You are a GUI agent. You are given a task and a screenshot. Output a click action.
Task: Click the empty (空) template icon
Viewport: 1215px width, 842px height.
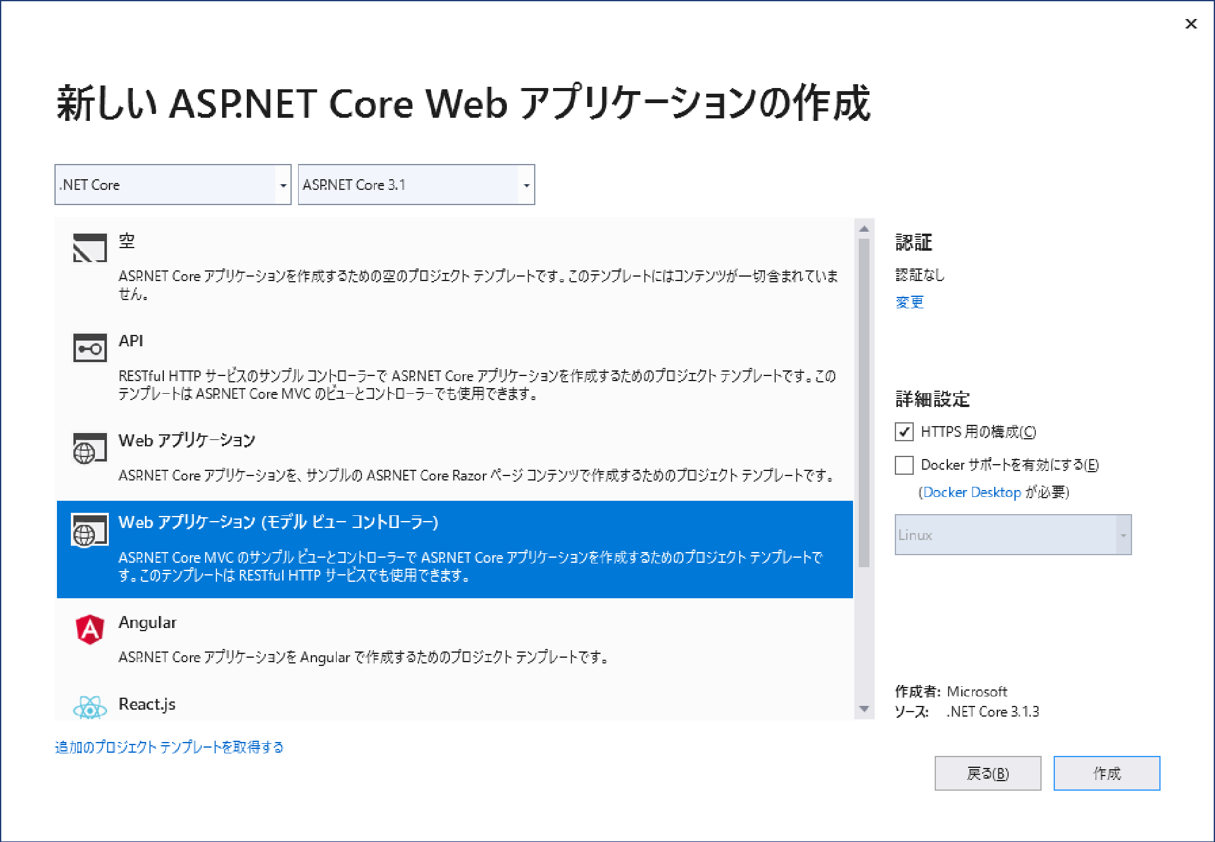click(x=89, y=248)
